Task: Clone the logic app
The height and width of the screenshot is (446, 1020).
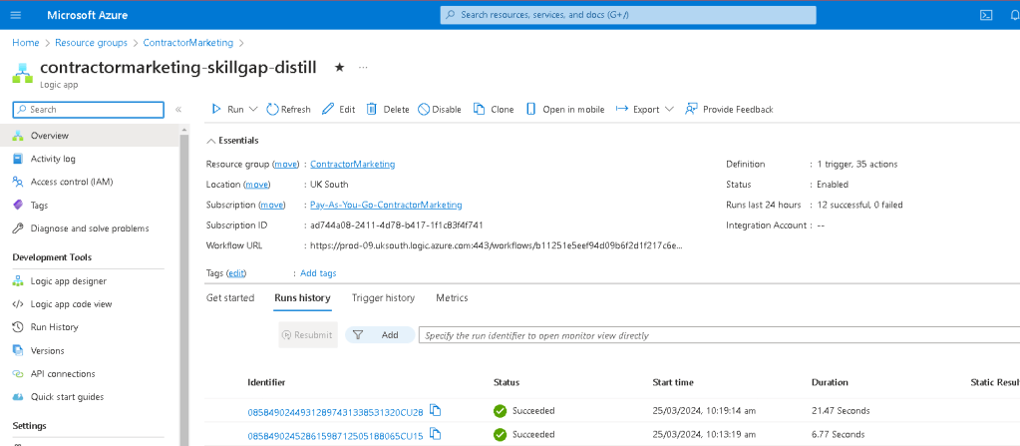Action: click(x=494, y=110)
